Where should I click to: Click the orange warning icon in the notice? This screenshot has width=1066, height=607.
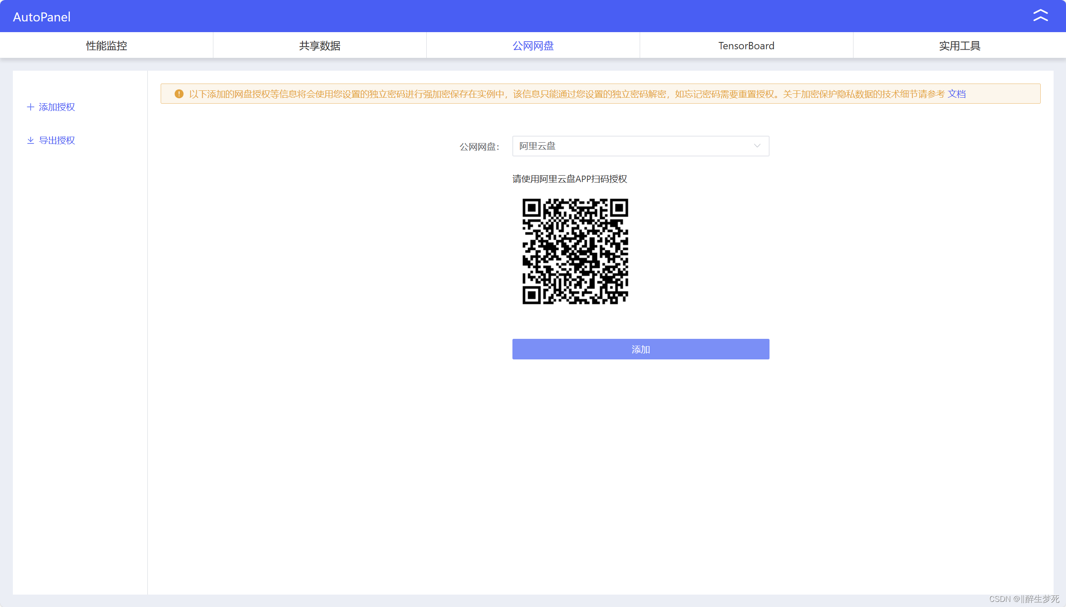179,94
